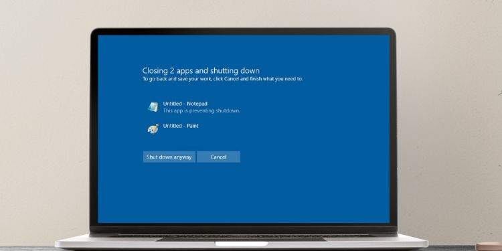Image resolution: width=502 pixels, height=251 pixels.
Task: Click the laptop's lid-opening notch below the screen
Action: click(x=241, y=244)
